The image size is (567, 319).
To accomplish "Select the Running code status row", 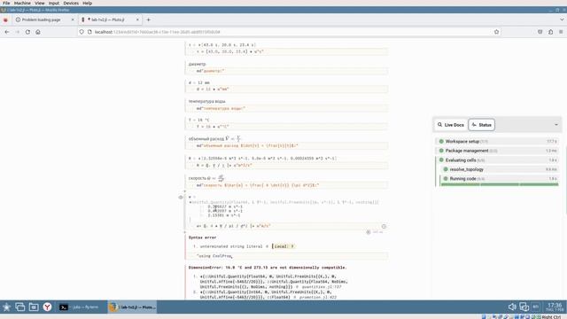I will pyautogui.click(x=500, y=179).
